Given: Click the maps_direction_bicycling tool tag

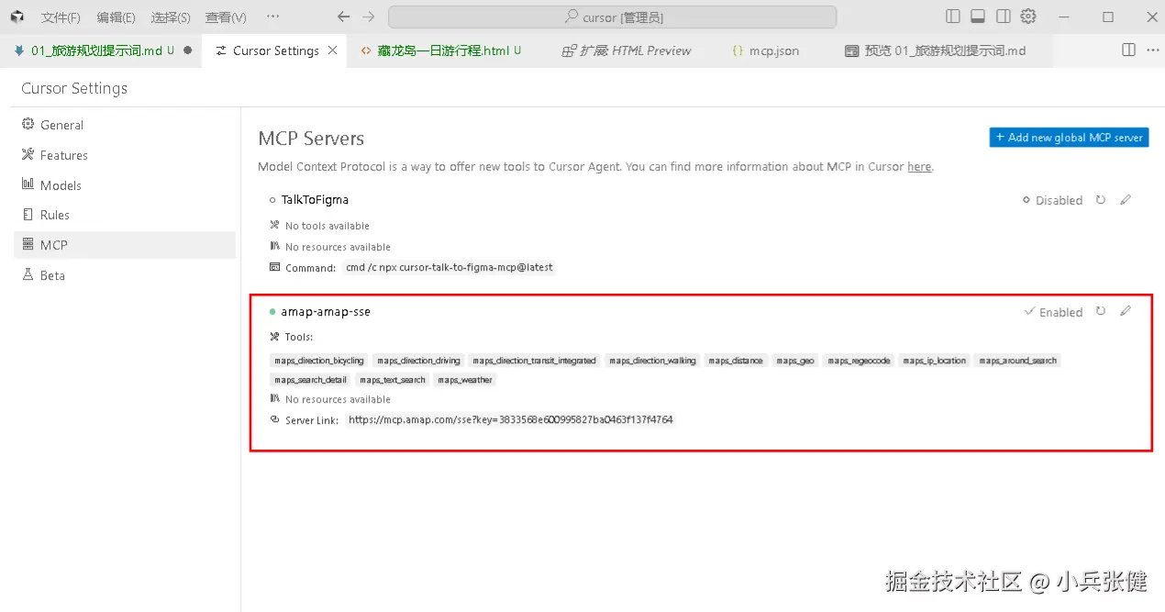Looking at the screenshot, I should tap(319, 361).
